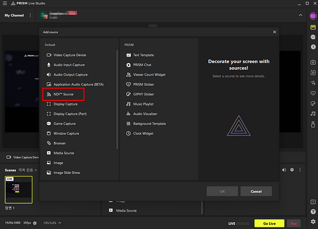
Task: Select Browser from the source list
Action: 60,143
